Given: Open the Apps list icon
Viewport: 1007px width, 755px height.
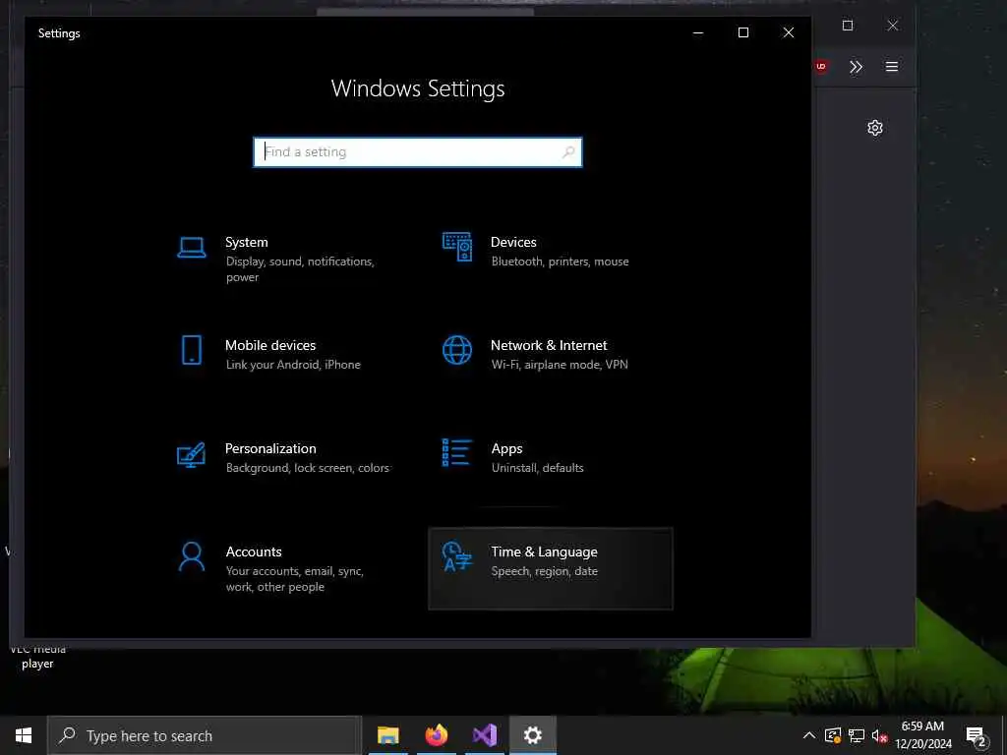Looking at the screenshot, I should pyautogui.click(x=457, y=452).
